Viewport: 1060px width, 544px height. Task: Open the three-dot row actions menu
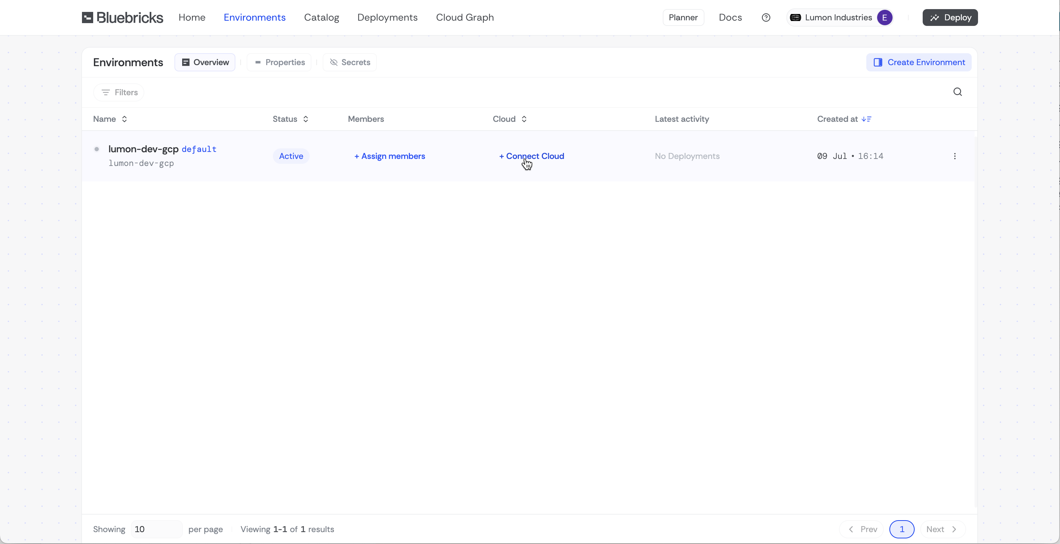tap(955, 156)
